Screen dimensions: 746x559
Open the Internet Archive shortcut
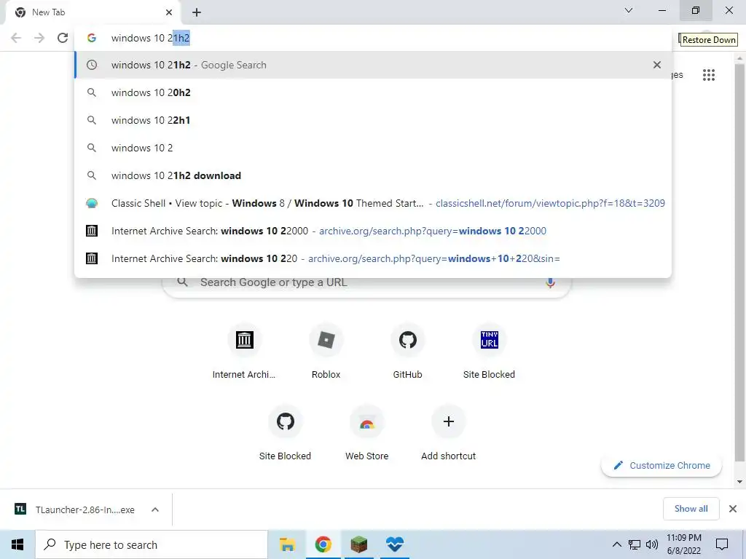coord(244,352)
